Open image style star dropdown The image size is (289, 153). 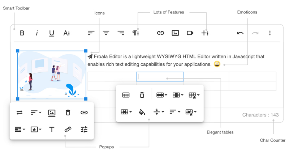36,129
